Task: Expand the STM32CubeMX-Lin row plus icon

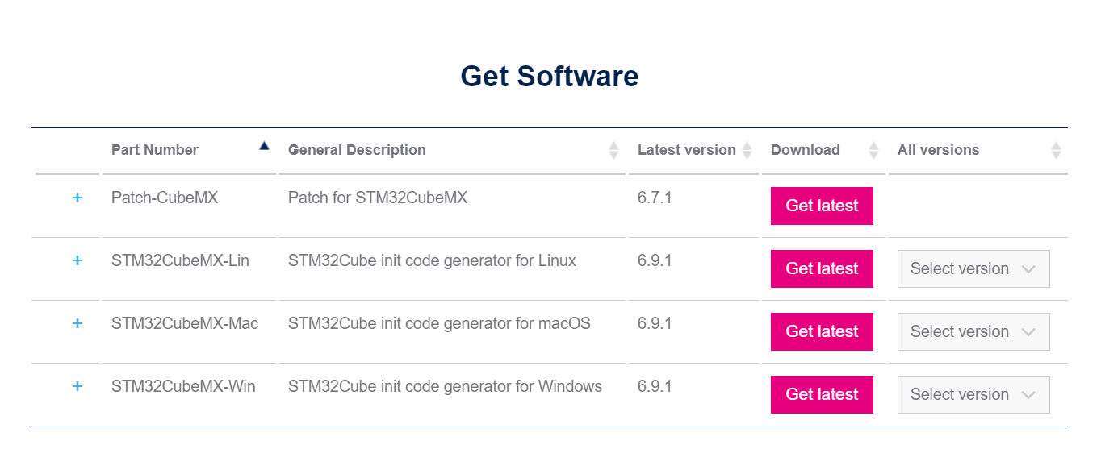Action: 77,260
